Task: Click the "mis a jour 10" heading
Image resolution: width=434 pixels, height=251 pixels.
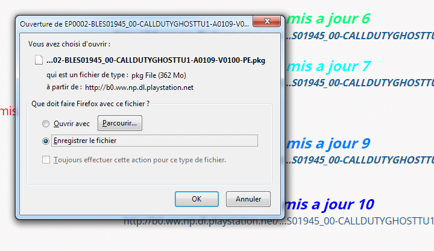Action: [x=329, y=205]
